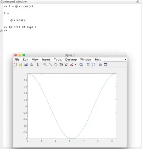
Task: Print the figure with the printer icon
Action: pyautogui.click(x=31, y=65)
